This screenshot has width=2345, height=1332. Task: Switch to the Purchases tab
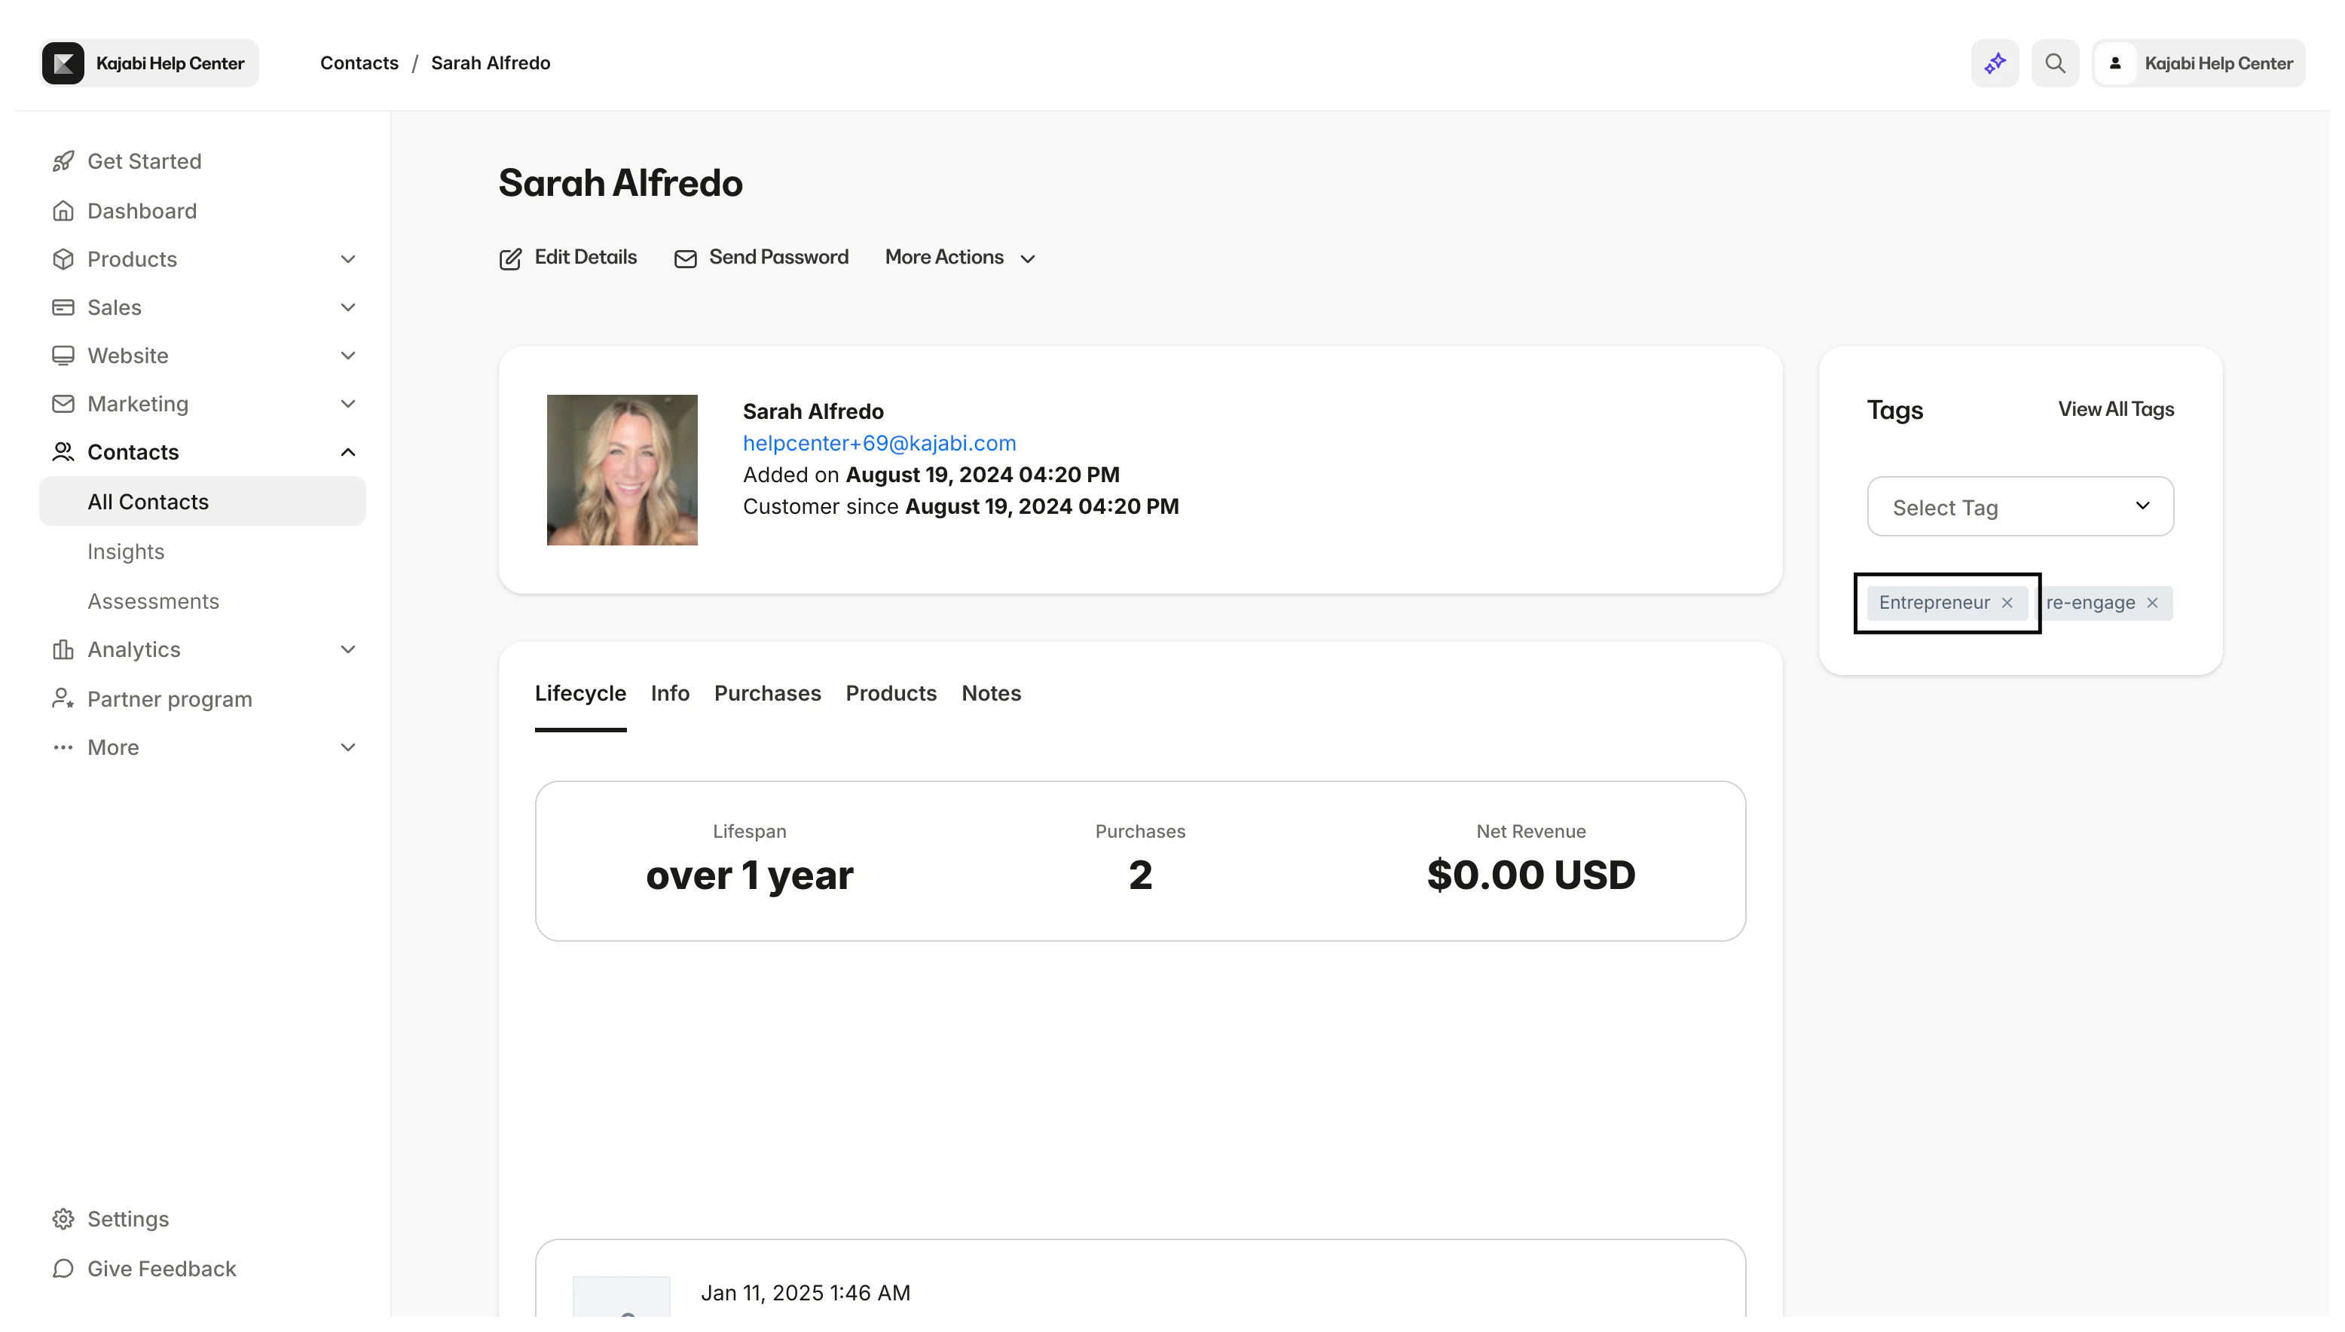[767, 693]
